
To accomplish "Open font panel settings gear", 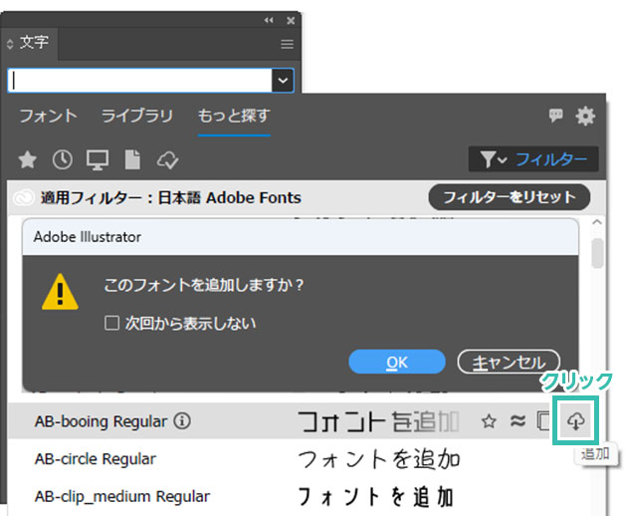I will (585, 117).
